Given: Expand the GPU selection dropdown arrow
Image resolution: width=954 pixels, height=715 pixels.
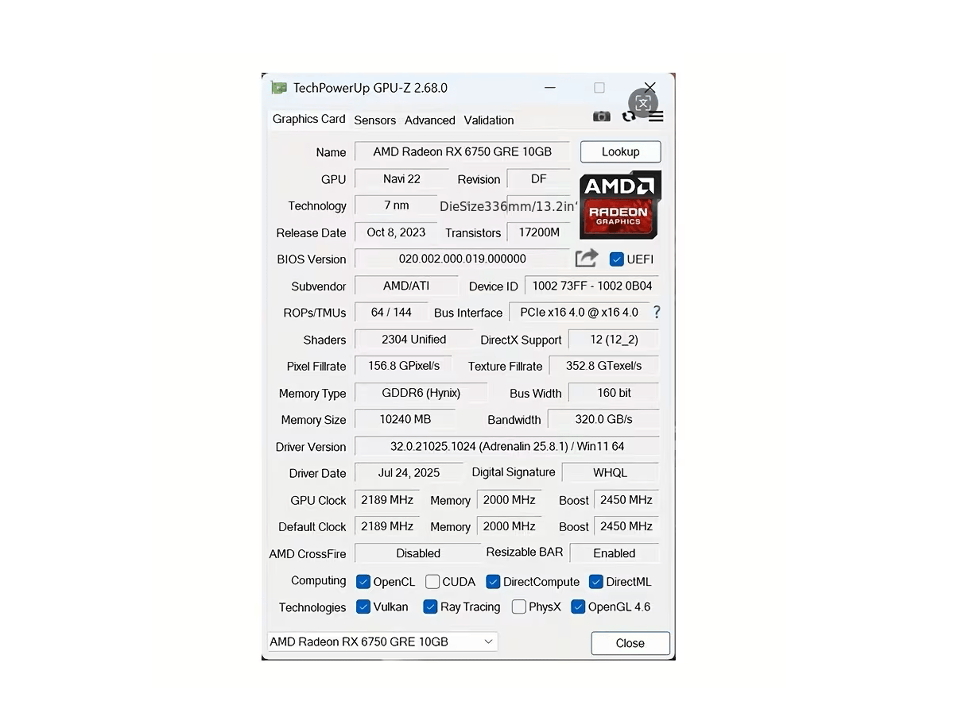Looking at the screenshot, I should coord(488,641).
